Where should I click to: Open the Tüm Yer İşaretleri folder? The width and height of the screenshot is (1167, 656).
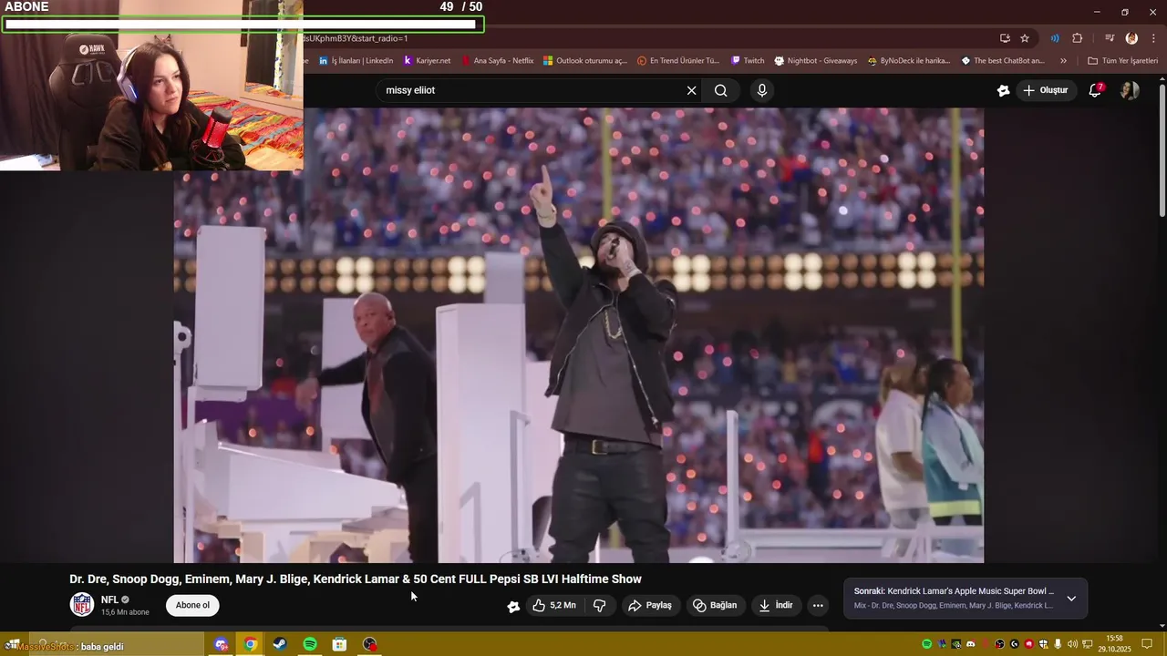(x=1122, y=61)
